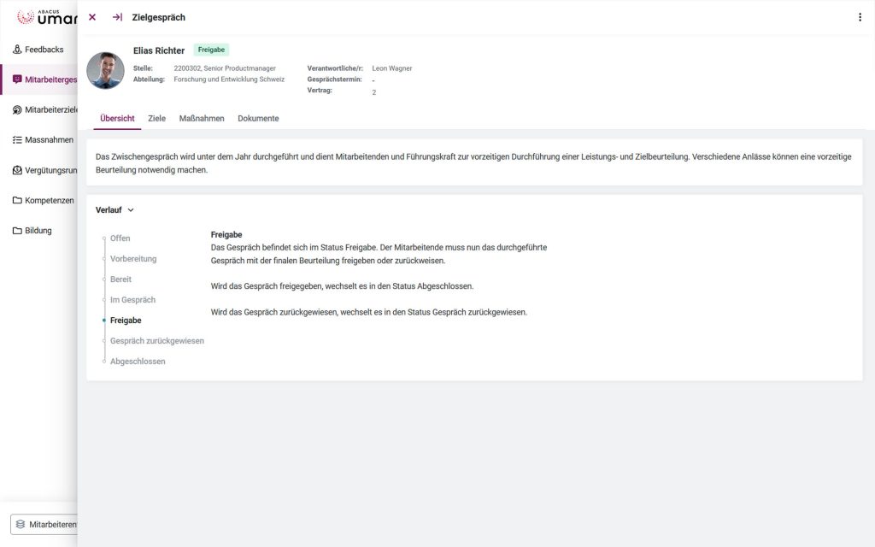Close the Zielgespräch panel with X icon
The height and width of the screenshot is (547, 875).
[92, 17]
